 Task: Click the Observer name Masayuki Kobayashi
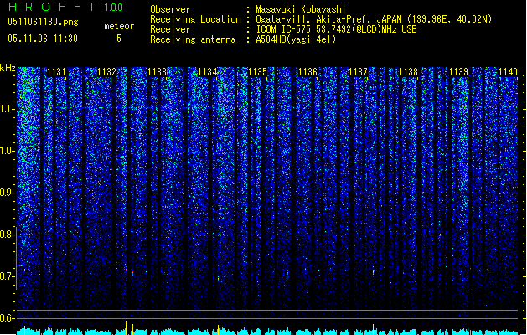pyautogui.click(x=301, y=9)
